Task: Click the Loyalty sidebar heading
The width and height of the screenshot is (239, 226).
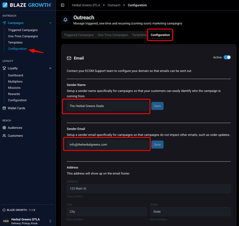Action: [12, 68]
